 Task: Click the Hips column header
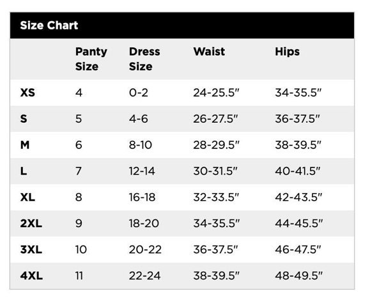tap(287, 51)
